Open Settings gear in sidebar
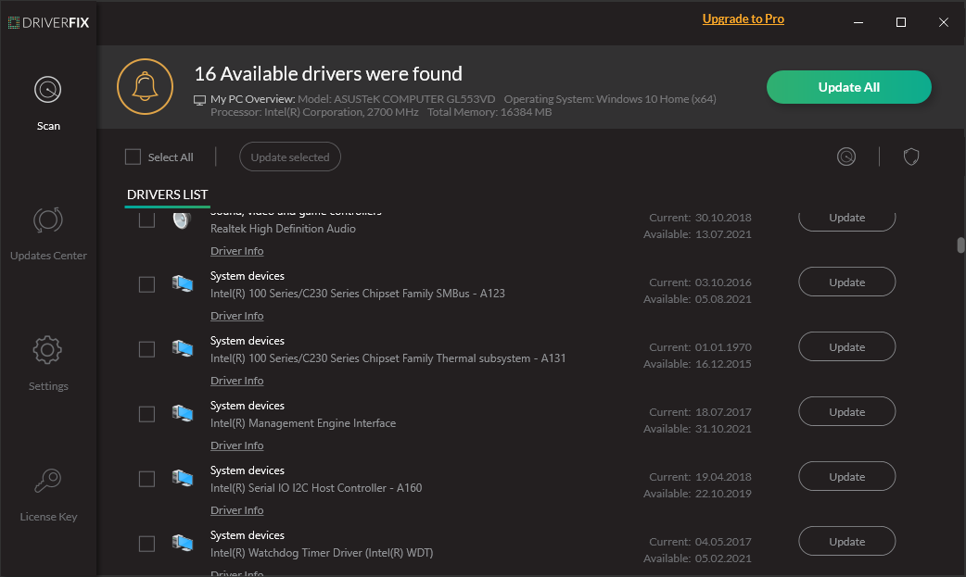966x577 pixels. click(x=48, y=351)
